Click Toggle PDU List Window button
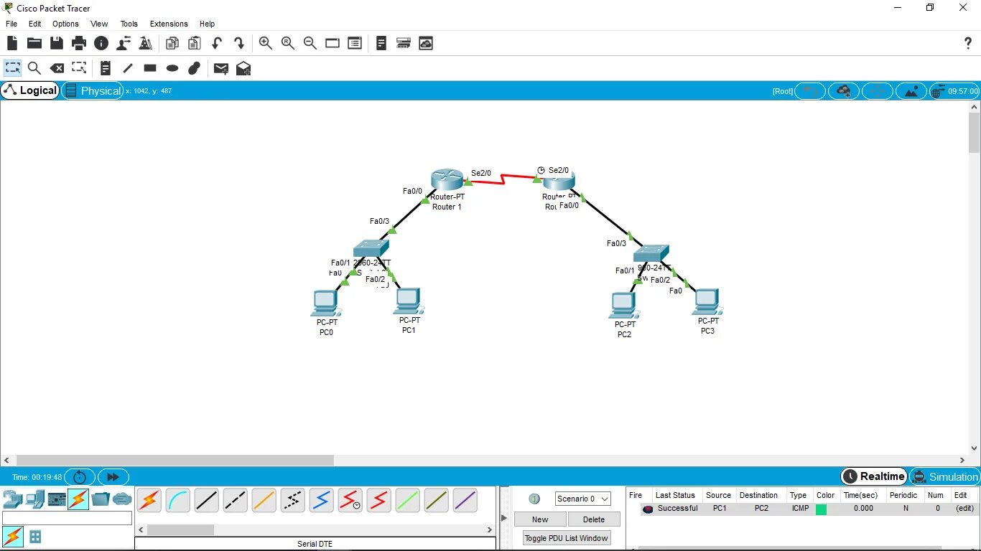981x551 pixels. [x=566, y=538]
